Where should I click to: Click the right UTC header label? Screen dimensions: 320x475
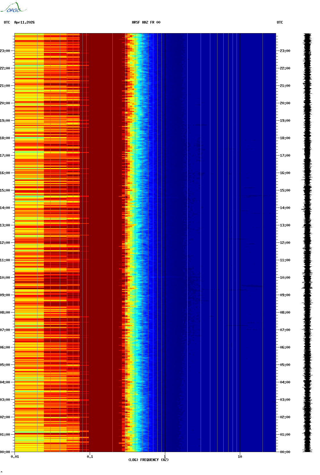coord(280,22)
